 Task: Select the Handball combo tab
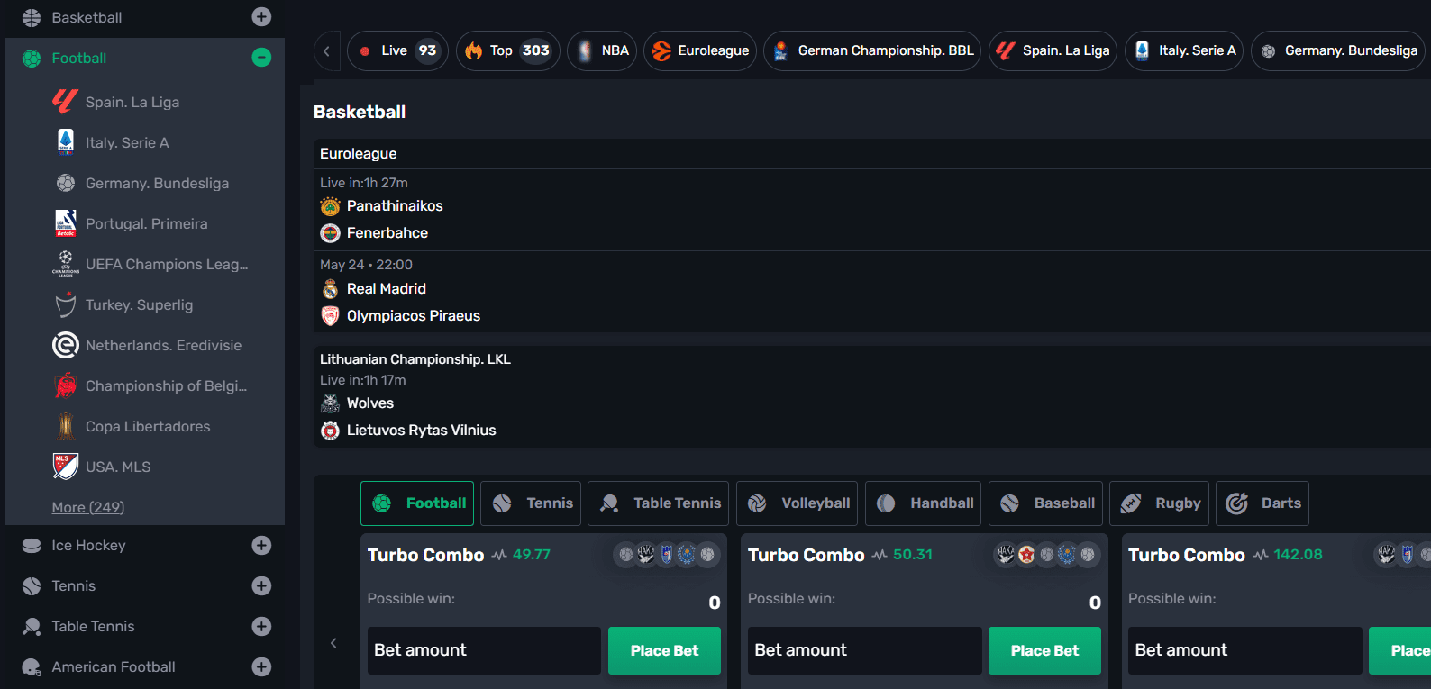[924, 503]
